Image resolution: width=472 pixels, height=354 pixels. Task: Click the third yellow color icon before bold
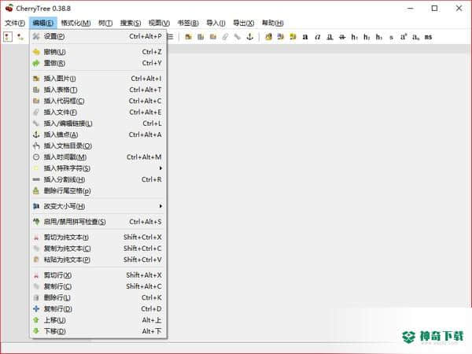(293, 37)
